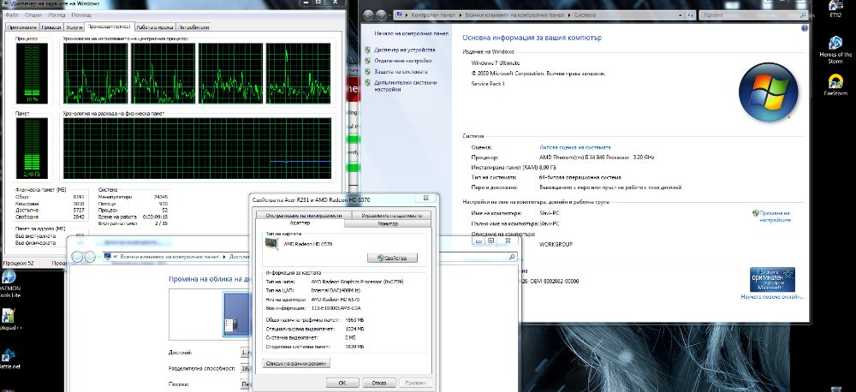Click Всички елементи breadcrumb in Display window
The height and width of the screenshot is (392, 856).
point(169,256)
